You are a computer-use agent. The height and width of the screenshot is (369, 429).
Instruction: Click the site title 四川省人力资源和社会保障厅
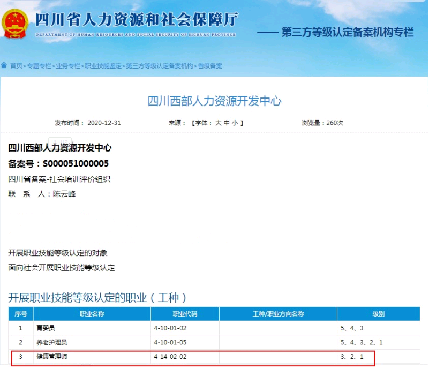coord(137,20)
